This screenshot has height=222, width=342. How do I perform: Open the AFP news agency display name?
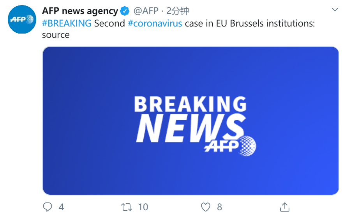pos(80,11)
